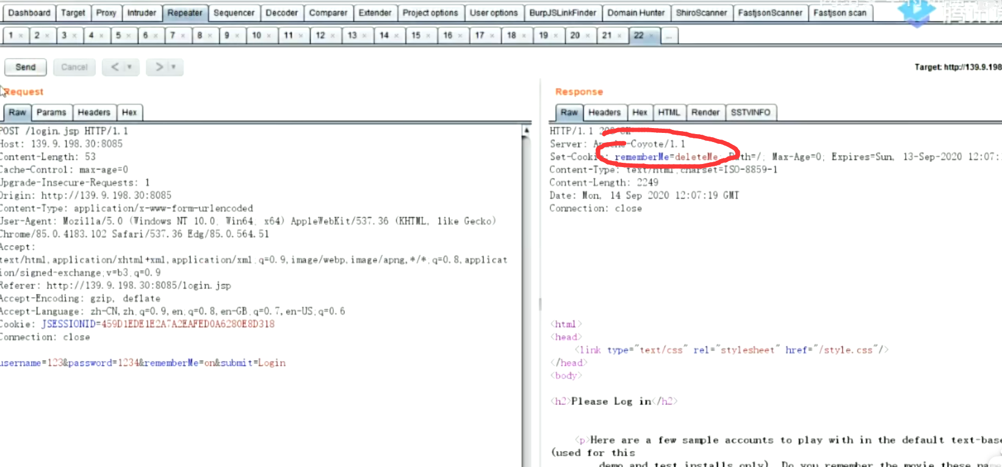Select Repeater sub-tab 7
This screenshot has height=467, width=1002.
pyautogui.click(x=177, y=36)
